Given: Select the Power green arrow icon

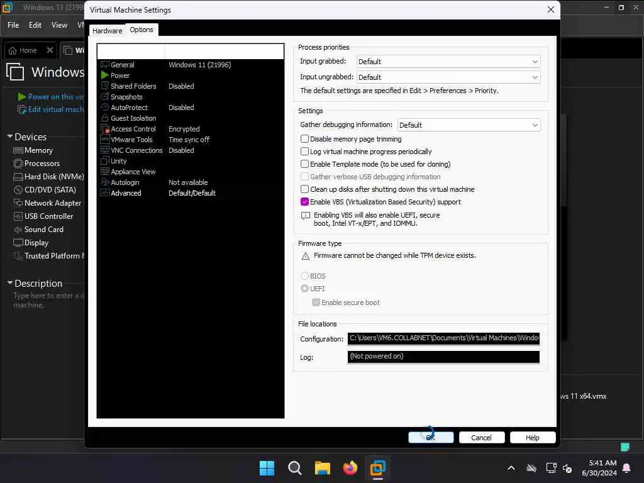Looking at the screenshot, I should pyautogui.click(x=105, y=75).
